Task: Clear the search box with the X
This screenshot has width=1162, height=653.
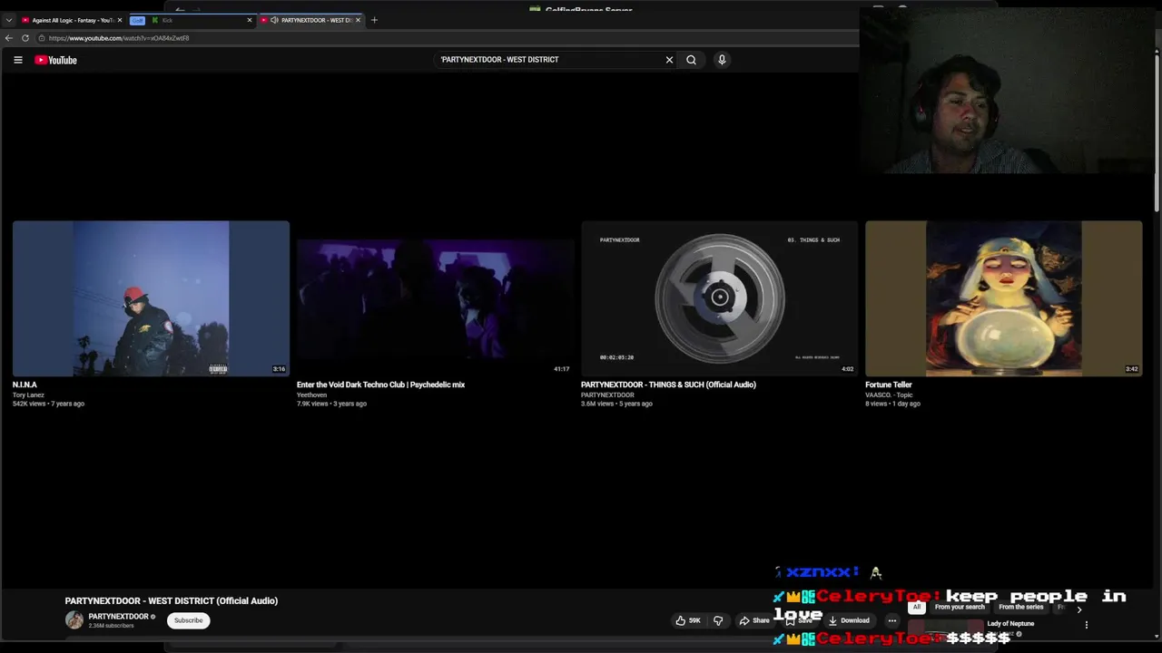Action: pos(669,60)
